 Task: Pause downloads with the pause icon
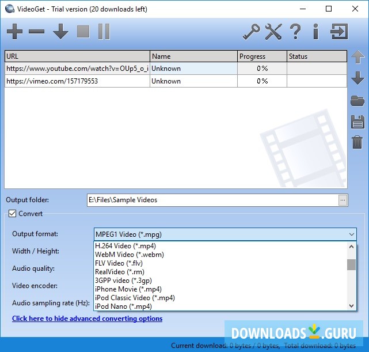click(104, 31)
